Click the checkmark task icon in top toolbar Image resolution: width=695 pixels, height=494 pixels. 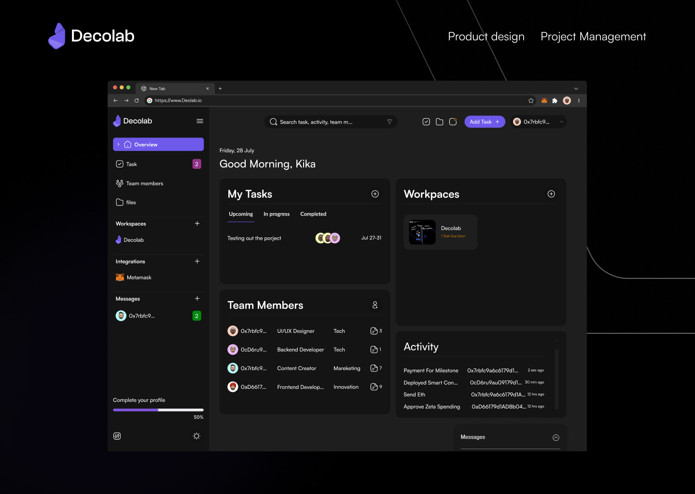point(426,122)
